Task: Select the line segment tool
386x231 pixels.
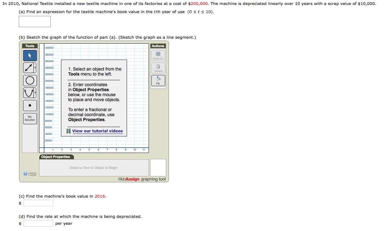Action: pyautogui.click(x=29, y=68)
